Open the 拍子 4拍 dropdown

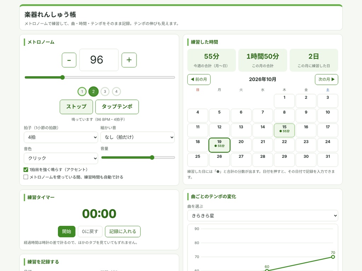(x=61, y=137)
